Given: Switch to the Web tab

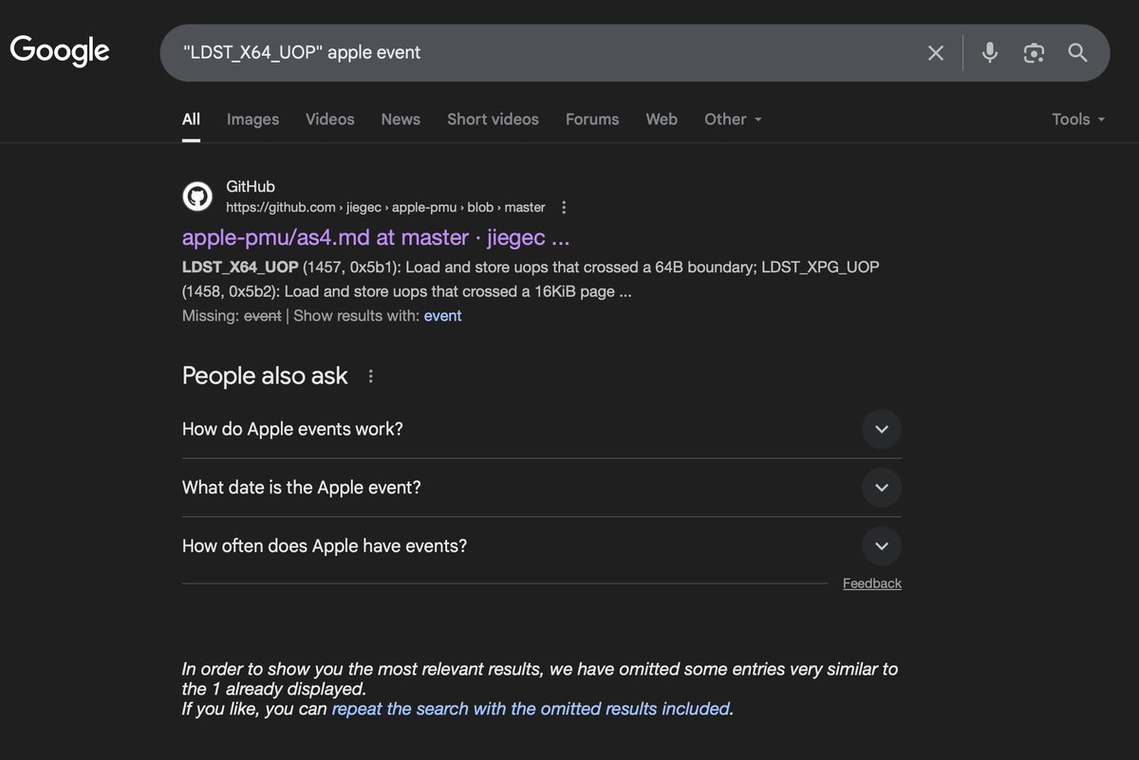Looking at the screenshot, I should coord(662,120).
